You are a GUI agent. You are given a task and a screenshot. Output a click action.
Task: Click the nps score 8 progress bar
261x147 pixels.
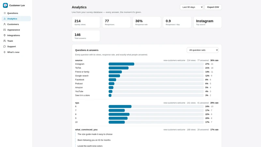(x=156, y=114)
